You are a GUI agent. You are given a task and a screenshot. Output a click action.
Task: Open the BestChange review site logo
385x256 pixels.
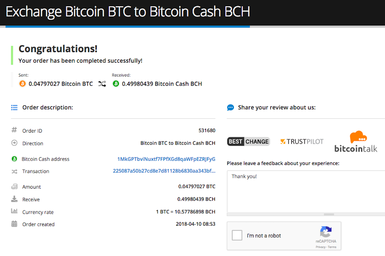249,141
